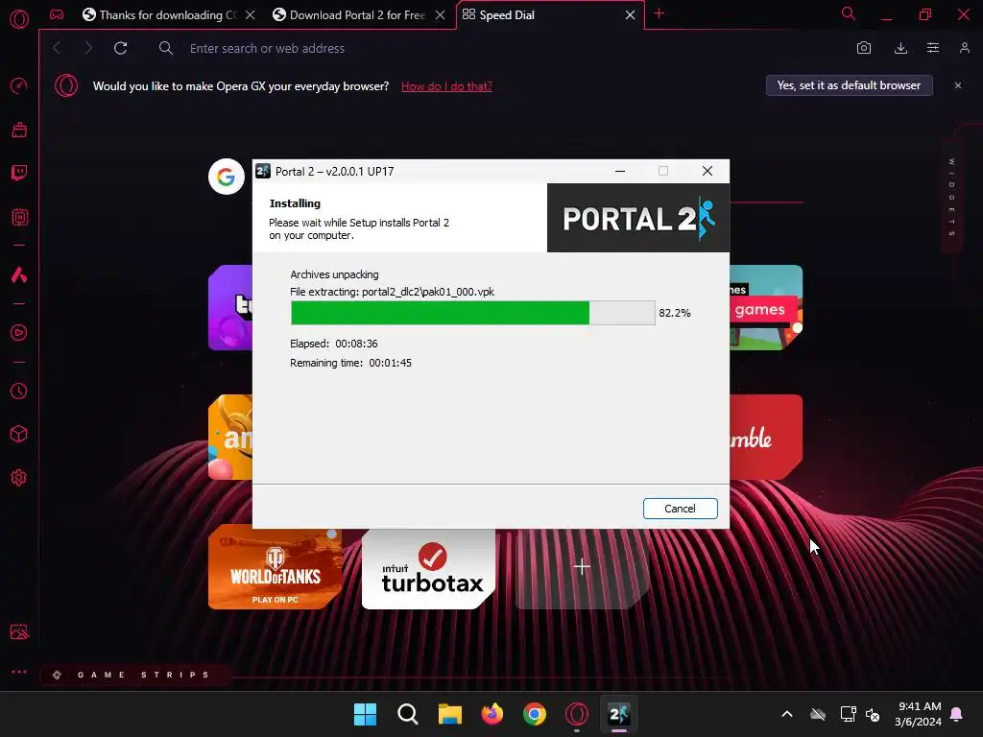Open the tab search magnifier icon

[x=849, y=13]
